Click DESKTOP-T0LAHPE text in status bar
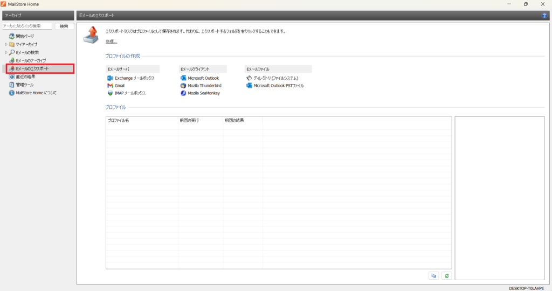The height and width of the screenshot is (291, 552). [x=526, y=288]
